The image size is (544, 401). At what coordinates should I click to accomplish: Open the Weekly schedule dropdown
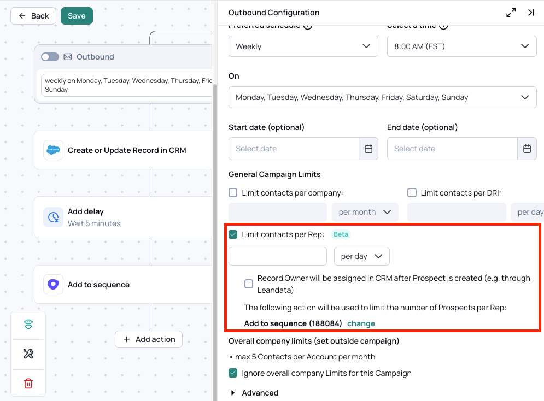coord(303,46)
